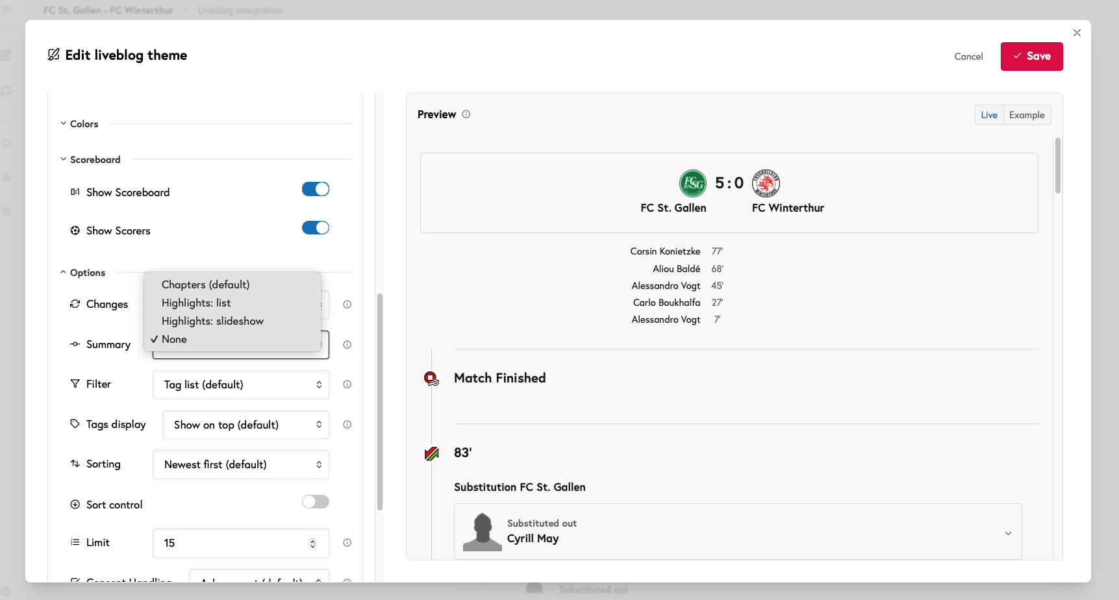Viewport: 1119px width, 600px height.
Task: Click the FC St. Gallen club logo
Action: point(692,183)
